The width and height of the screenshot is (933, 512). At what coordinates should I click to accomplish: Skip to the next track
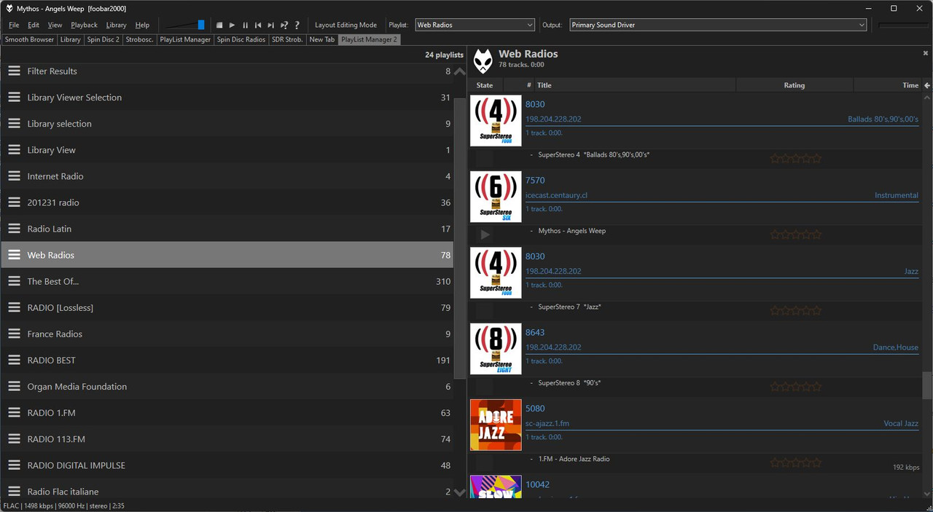point(271,25)
